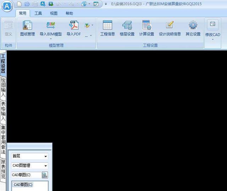Click the 导入BIM模型 icon

click(51, 28)
